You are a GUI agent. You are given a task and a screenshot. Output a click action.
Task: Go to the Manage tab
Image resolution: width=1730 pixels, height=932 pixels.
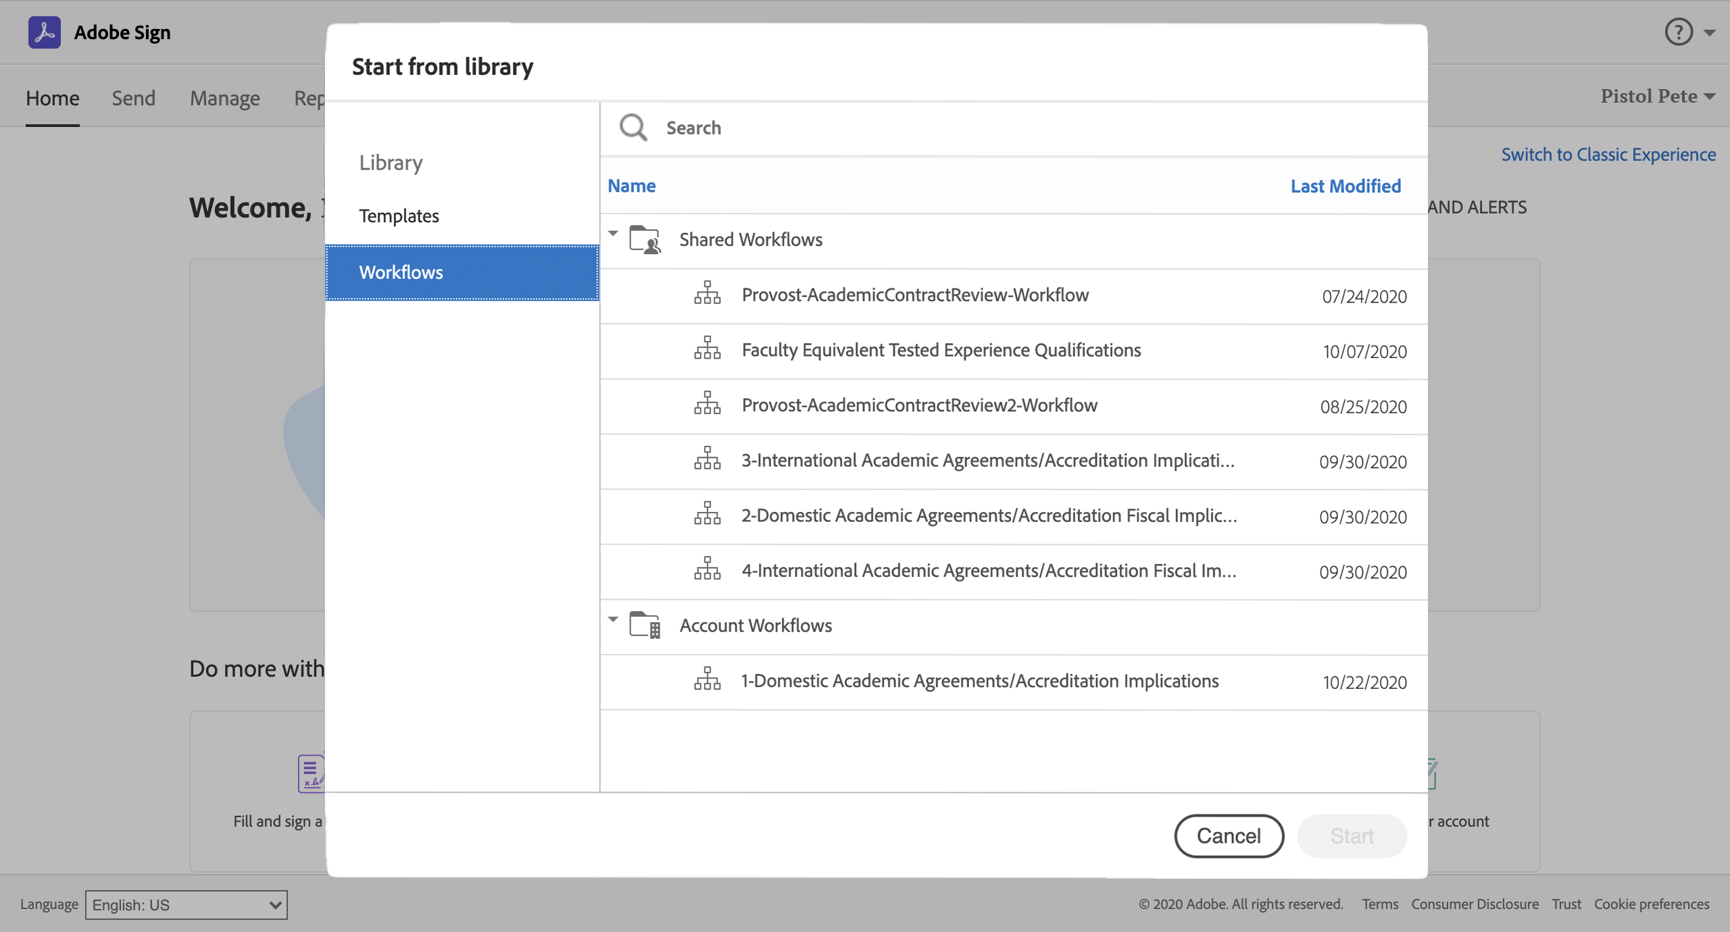click(225, 99)
